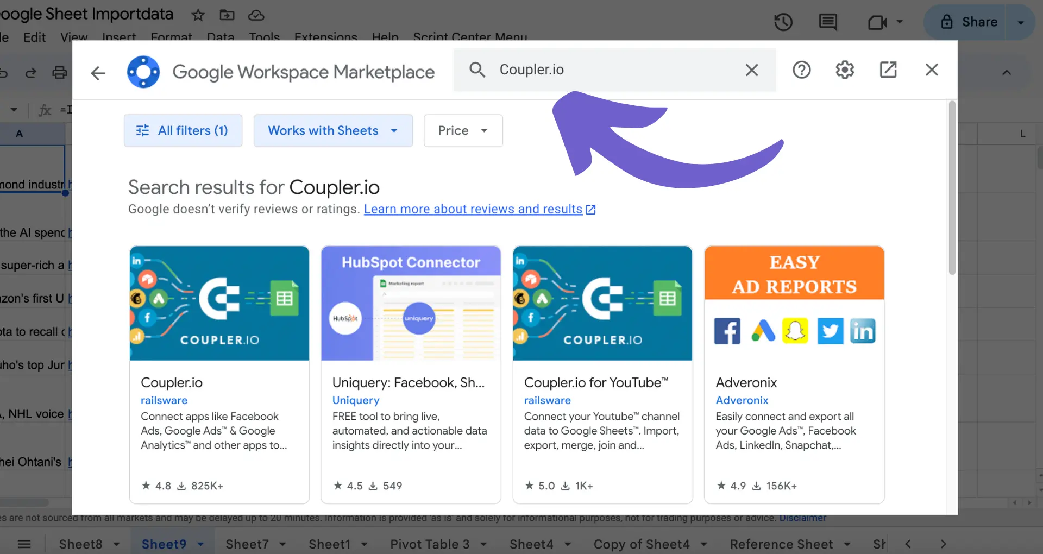Open the Share options dropdown arrow

click(x=1021, y=22)
